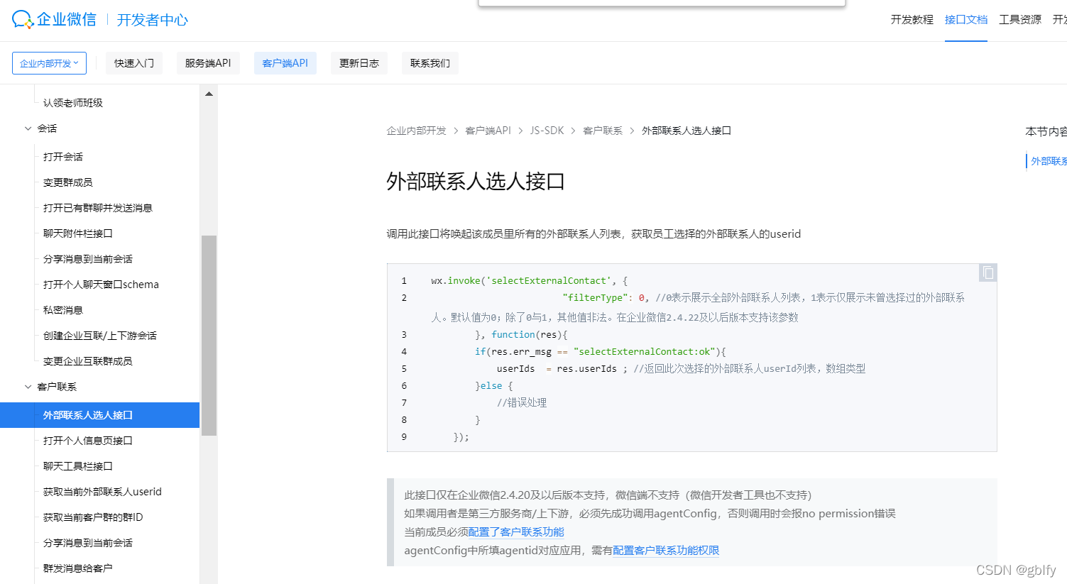Screen dimensions: 1067x584
Task: Click the scroll-up arrow above the sidebar
Action: pos(209,93)
